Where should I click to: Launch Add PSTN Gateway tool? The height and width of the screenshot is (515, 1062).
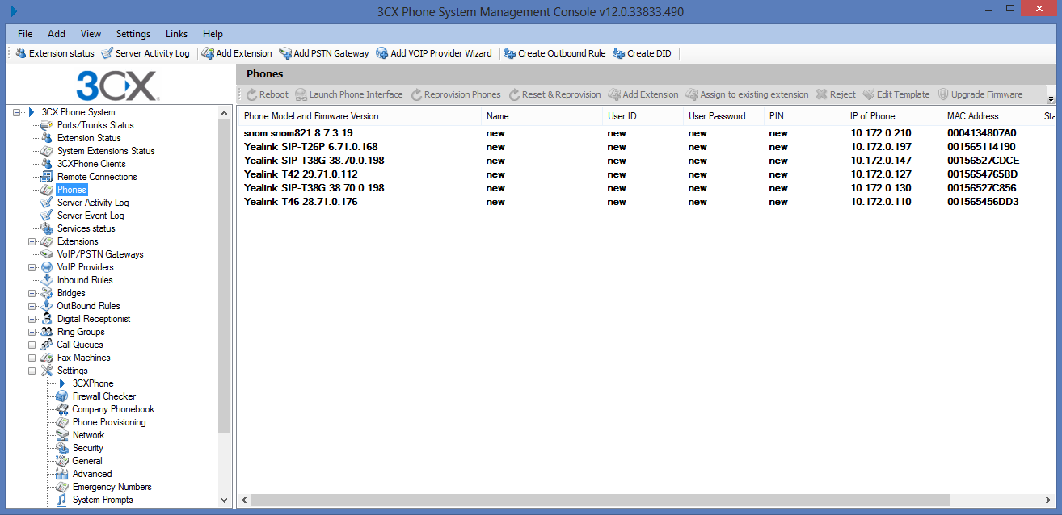pos(324,53)
